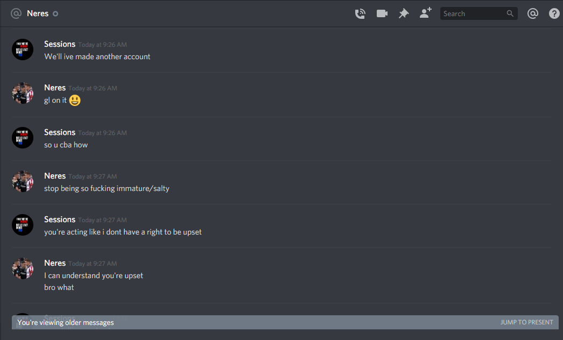This screenshot has width=563, height=340.
Task: Open recent mentions icon in toolbar
Action: pyautogui.click(x=532, y=13)
